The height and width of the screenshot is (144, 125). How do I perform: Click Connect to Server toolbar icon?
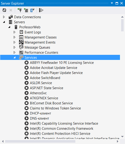(x=26, y=10)
